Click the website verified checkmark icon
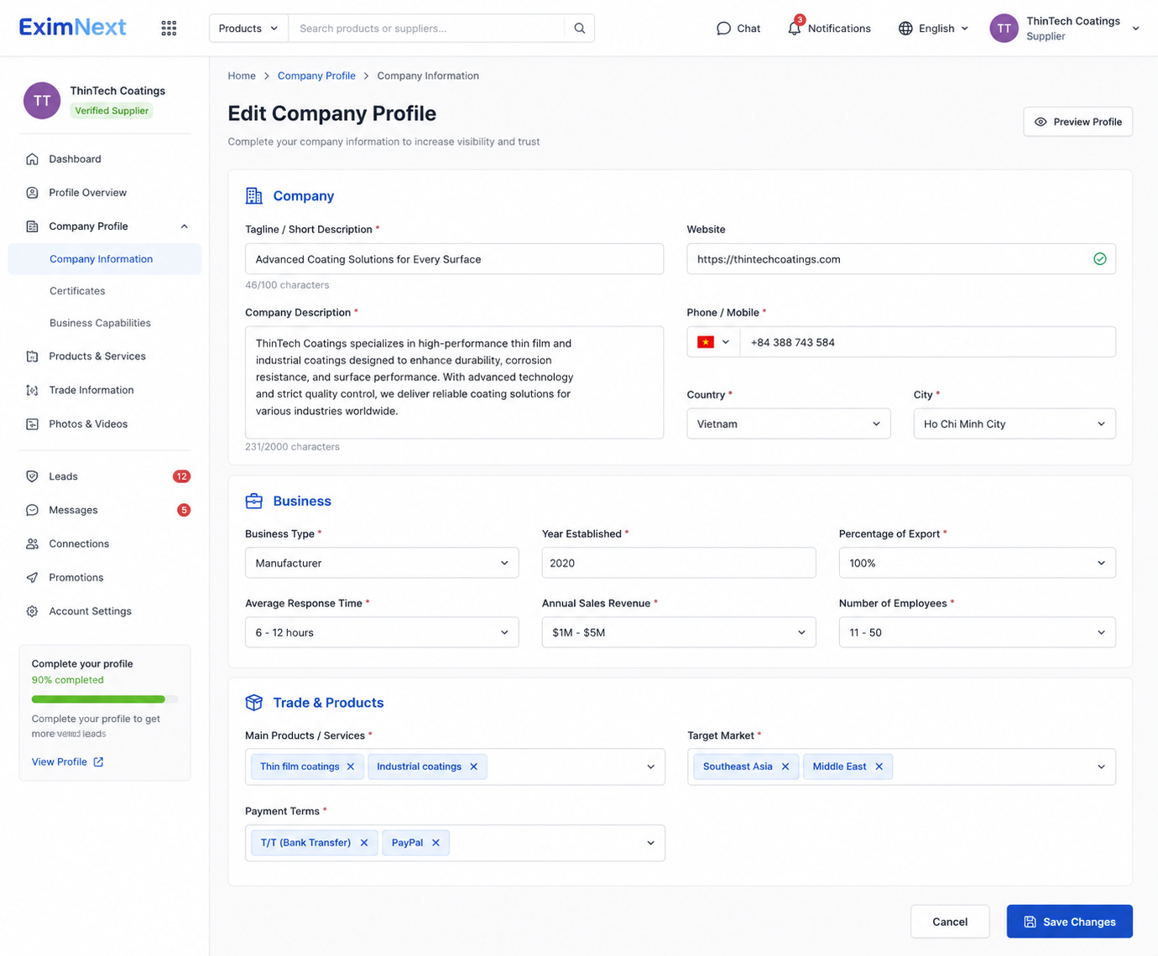Viewport: 1158px width, 956px height. pyautogui.click(x=1099, y=259)
